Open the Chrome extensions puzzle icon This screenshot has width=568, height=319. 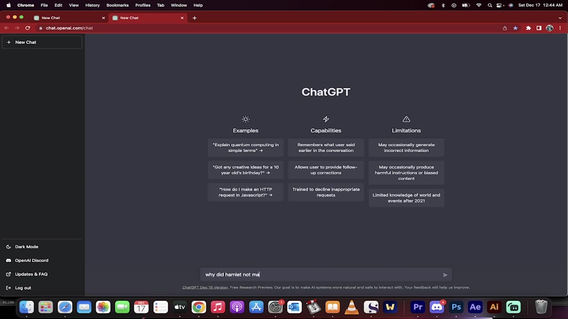[x=528, y=28]
